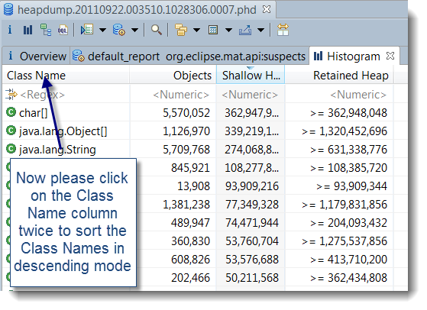Screen dimensions: 427x310
Task: Sort by the Shallow Heap column header
Action: coord(251,76)
